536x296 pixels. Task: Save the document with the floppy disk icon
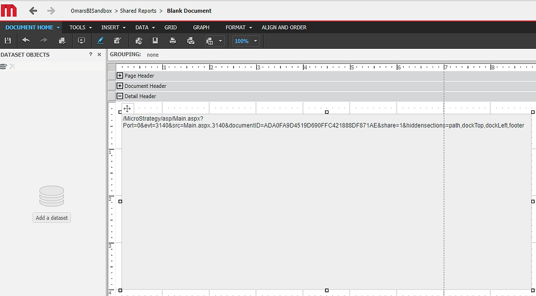tap(8, 41)
